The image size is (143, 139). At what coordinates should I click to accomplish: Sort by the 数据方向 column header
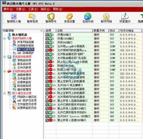[101, 31]
